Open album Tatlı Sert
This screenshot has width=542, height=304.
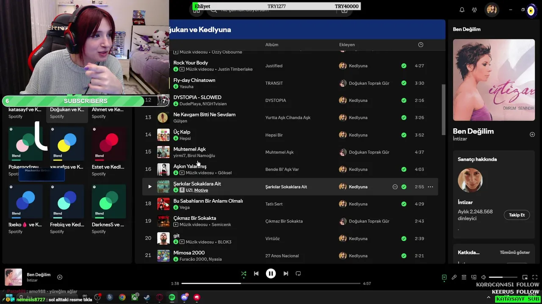pyautogui.click(x=274, y=204)
